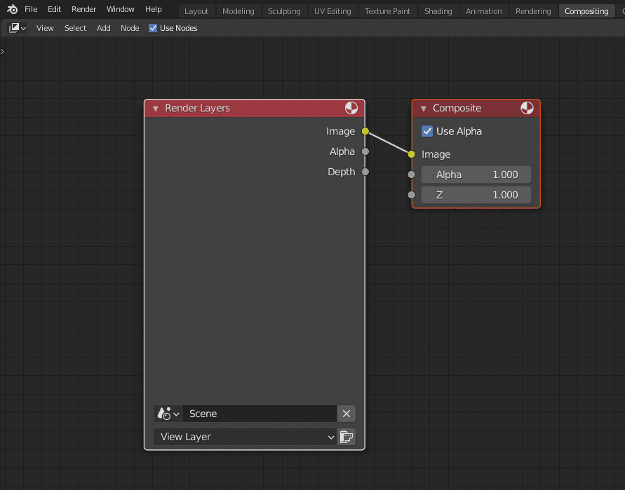Click the color balance icon on Composite node header

pyautogui.click(x=527, y=108)
